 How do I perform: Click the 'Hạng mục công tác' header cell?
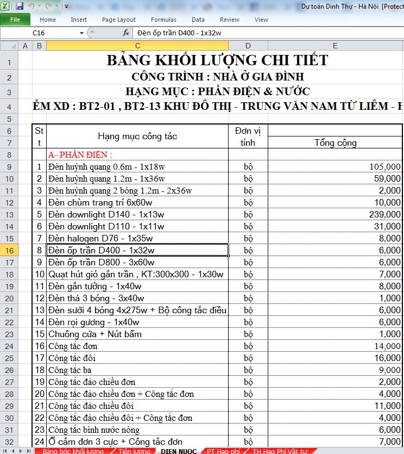click(137, 136)
